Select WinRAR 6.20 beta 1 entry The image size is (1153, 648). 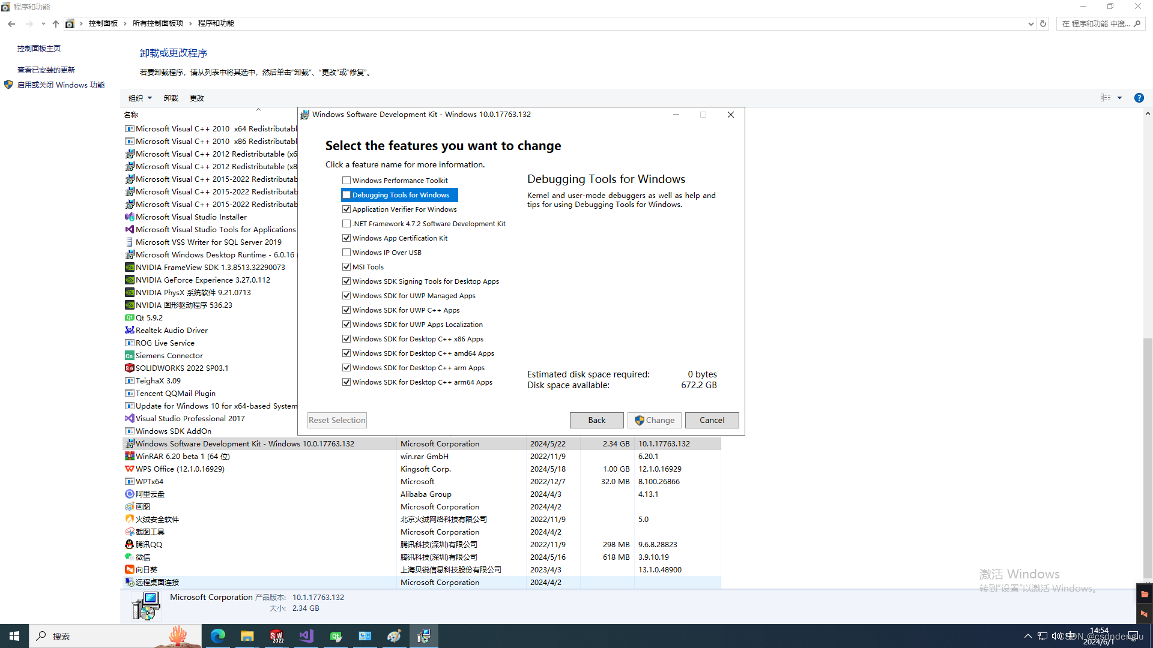point(422,457)
